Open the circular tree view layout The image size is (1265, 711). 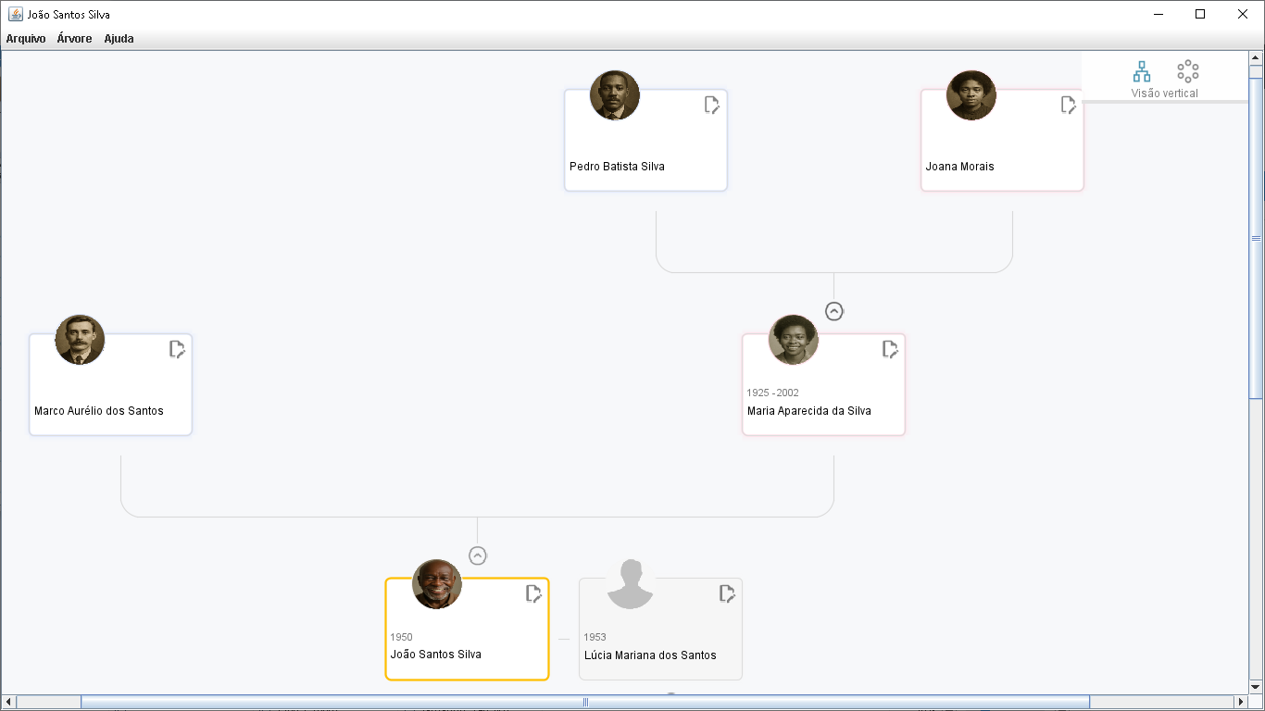[1188, 71]
